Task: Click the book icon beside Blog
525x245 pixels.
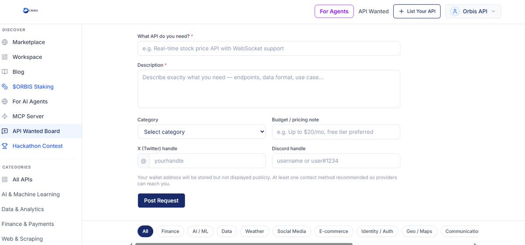Action: tap(5, 72)
